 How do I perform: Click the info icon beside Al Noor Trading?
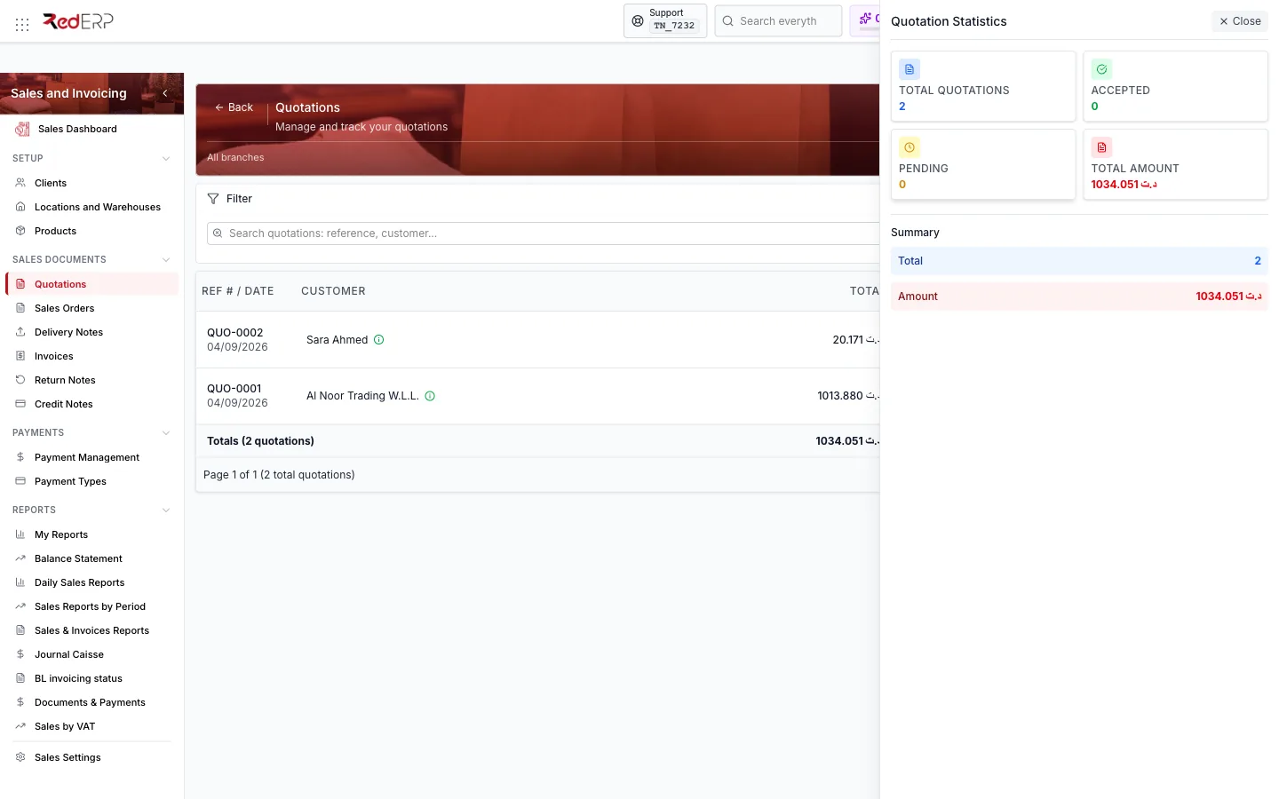430,396
